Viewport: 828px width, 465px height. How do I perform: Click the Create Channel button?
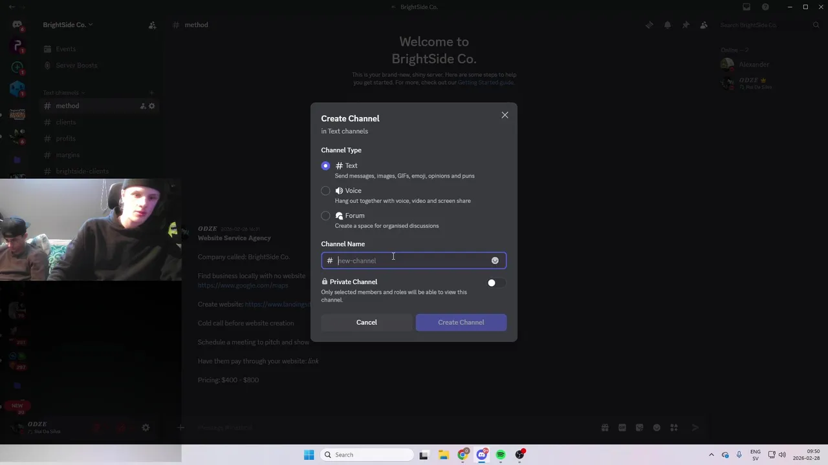point(461,322)
